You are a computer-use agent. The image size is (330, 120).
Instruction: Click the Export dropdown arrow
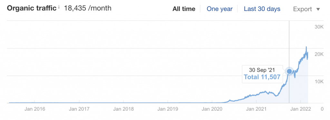(x=318, y=9)
